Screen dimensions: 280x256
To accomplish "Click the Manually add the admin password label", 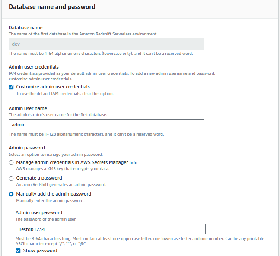I will [54, 194].
